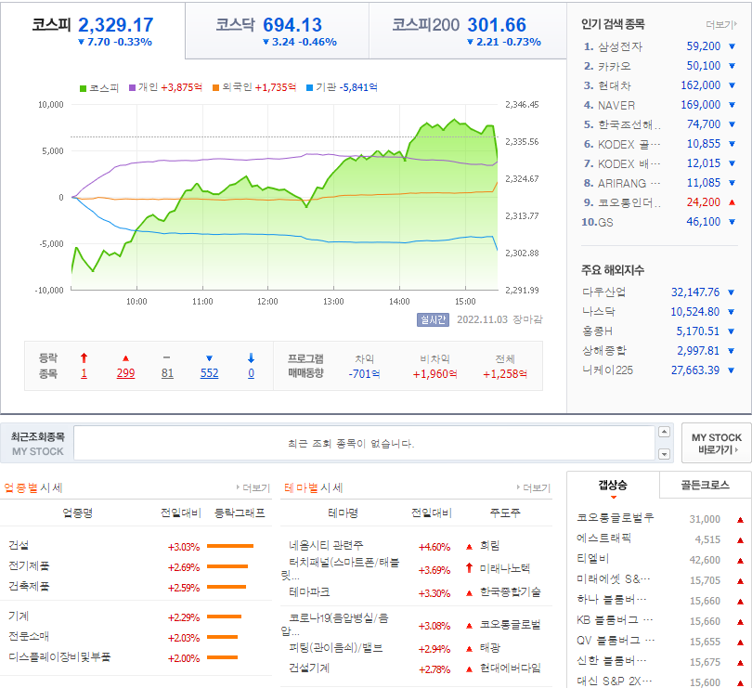Open 다우산업 overseas index
Viewport: 752px width, 688px height.
point(603,292)
